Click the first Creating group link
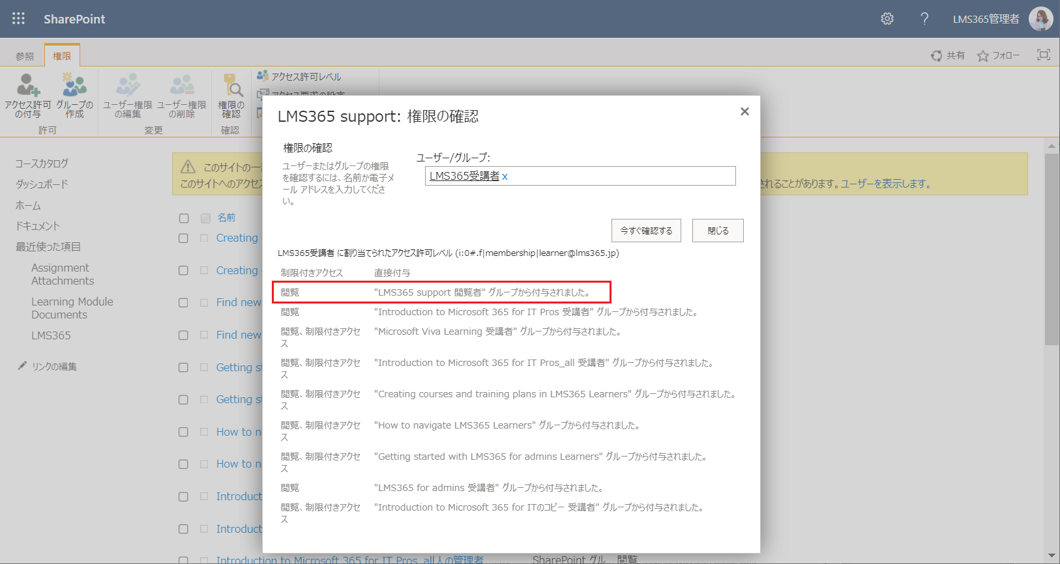Screen dimensions: 1060x564 tap(237, 238)
